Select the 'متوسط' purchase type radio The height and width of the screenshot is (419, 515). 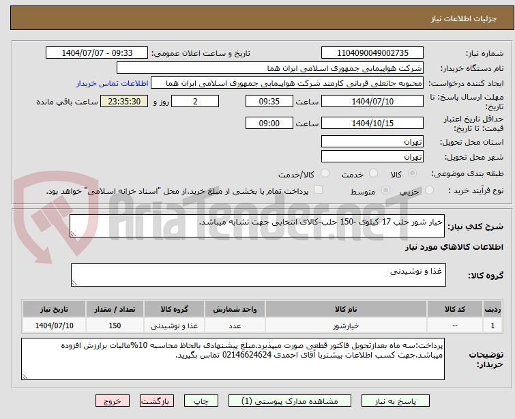coord(385,190)
